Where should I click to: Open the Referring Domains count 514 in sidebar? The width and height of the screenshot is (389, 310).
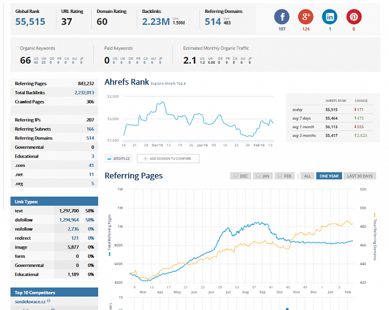tap(90, 138)
